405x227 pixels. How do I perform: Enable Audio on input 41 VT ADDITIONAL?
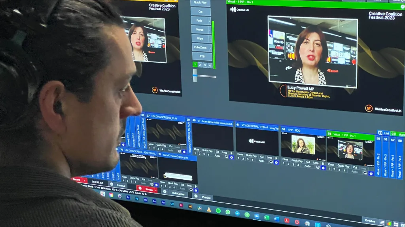click(x=261, y=160)
